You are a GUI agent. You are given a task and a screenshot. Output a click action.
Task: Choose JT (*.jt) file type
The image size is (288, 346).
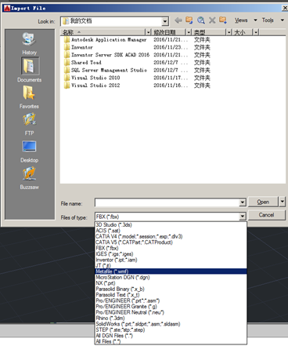(171, 265)
